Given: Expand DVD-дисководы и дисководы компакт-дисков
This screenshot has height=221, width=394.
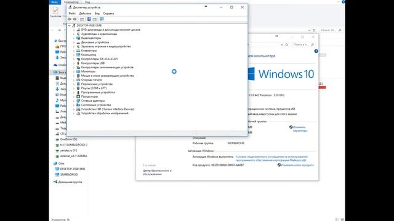Looking at the screenshot, I should tap(74, 29).
